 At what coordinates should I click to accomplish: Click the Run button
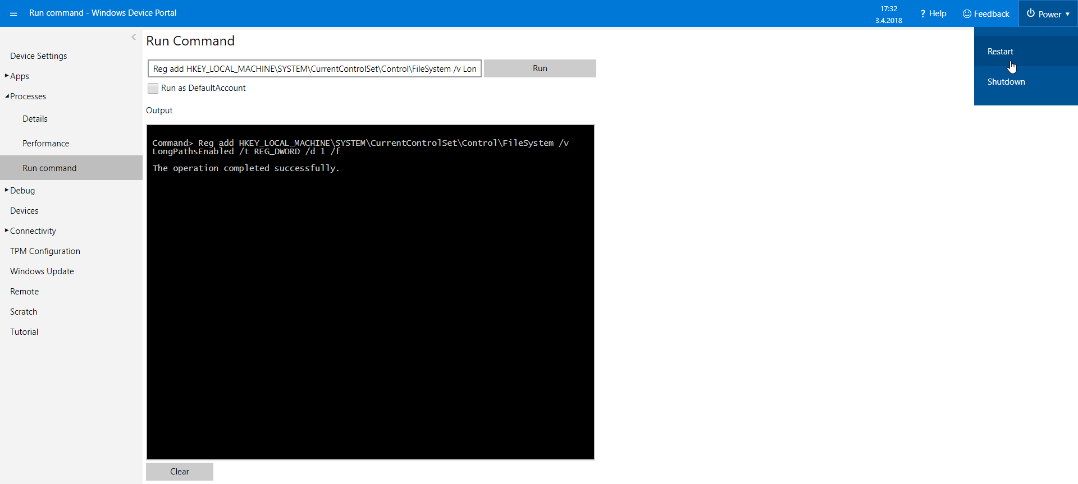point(540,68)
